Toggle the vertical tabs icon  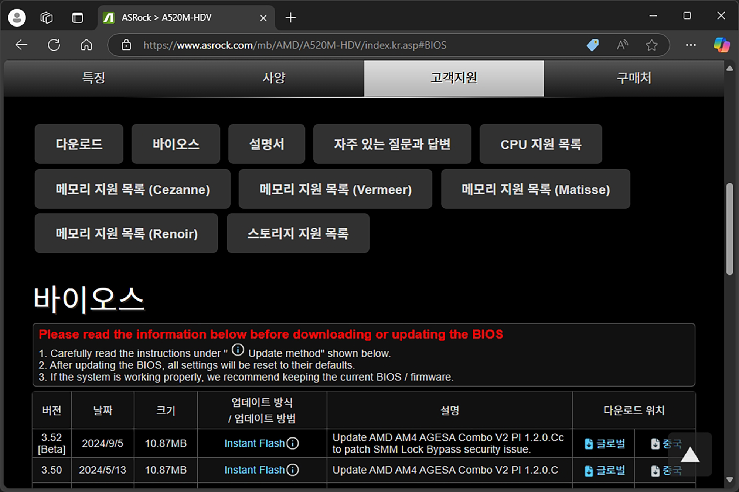77,17
